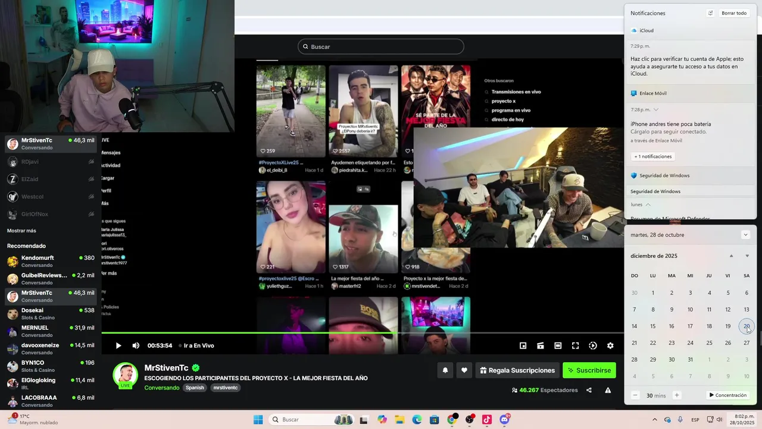Image resolution: width=762 pixels, height=429 pixels.
Task: Go to next month with down arrow
Action: (747, 256)
